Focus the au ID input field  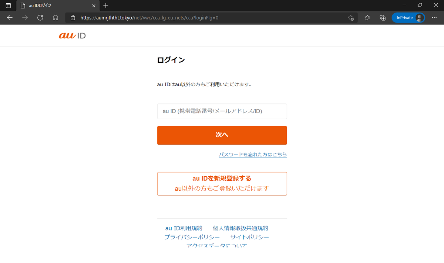click(x=222, y=111)
